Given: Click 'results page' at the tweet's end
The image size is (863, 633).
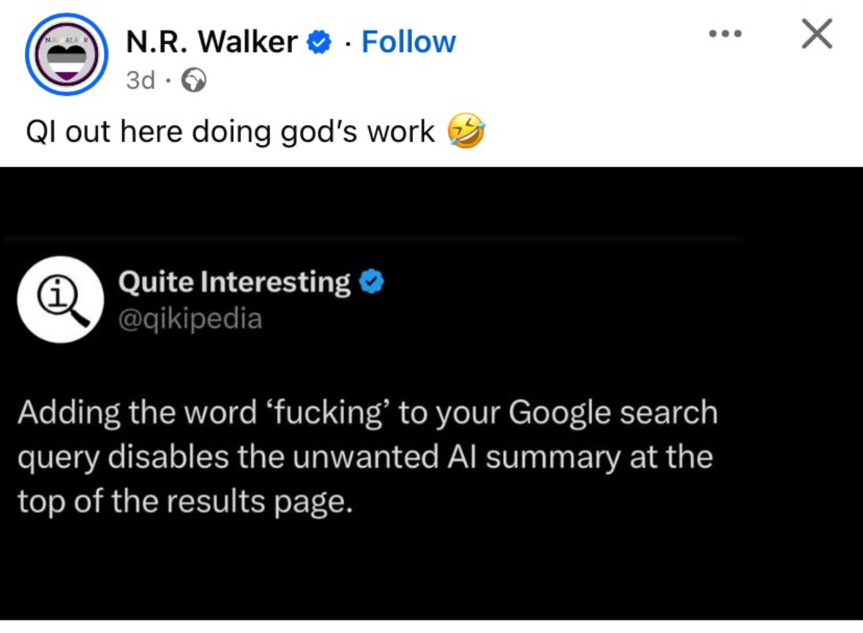Looking at the screenshot, I should point(255,502).
